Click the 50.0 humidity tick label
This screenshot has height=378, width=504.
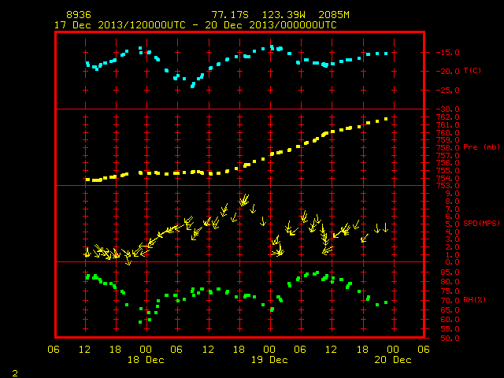click(x=450, y=338)
